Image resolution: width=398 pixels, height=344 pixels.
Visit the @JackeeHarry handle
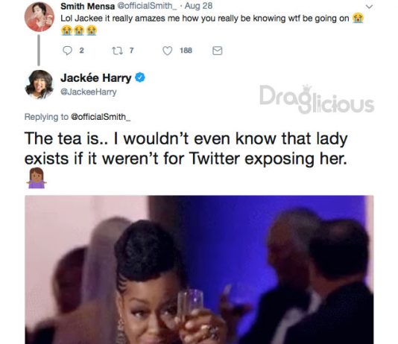tap(89, 92)
